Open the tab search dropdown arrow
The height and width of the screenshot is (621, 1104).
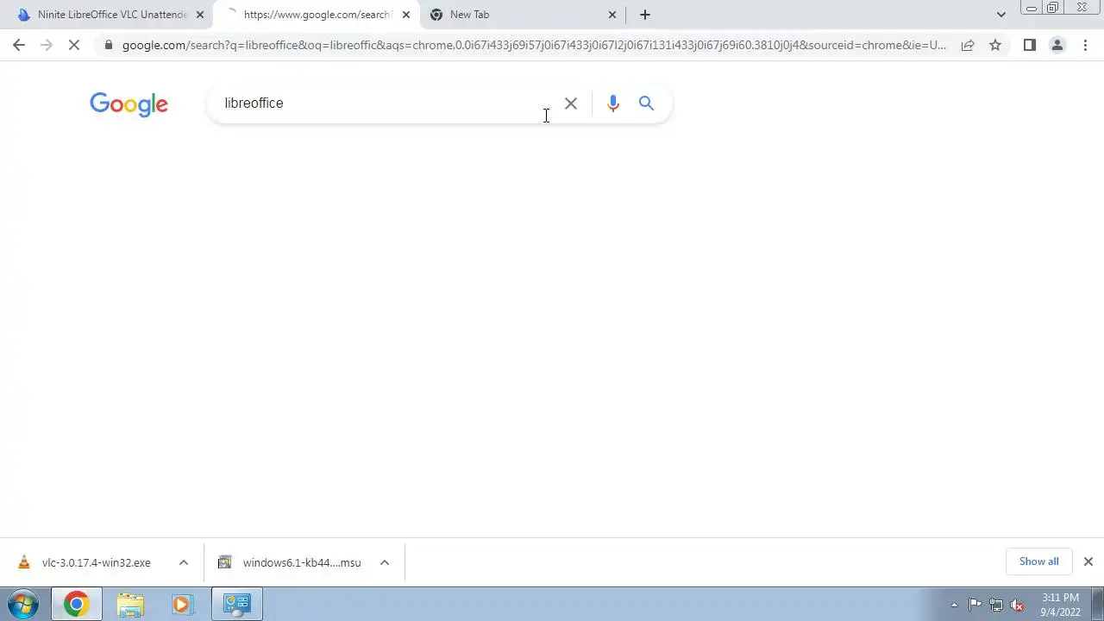click(1000, 15)
